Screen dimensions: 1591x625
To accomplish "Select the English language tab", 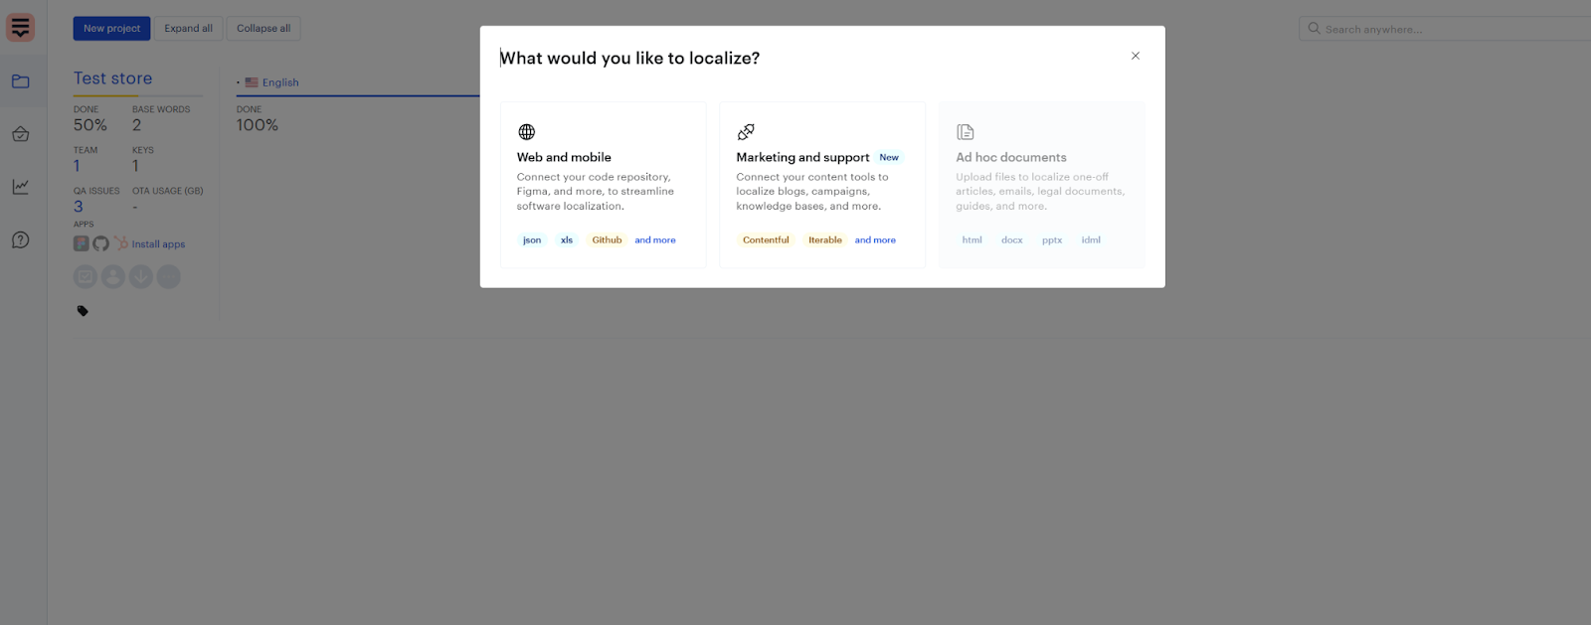I will tap(280, 82).
